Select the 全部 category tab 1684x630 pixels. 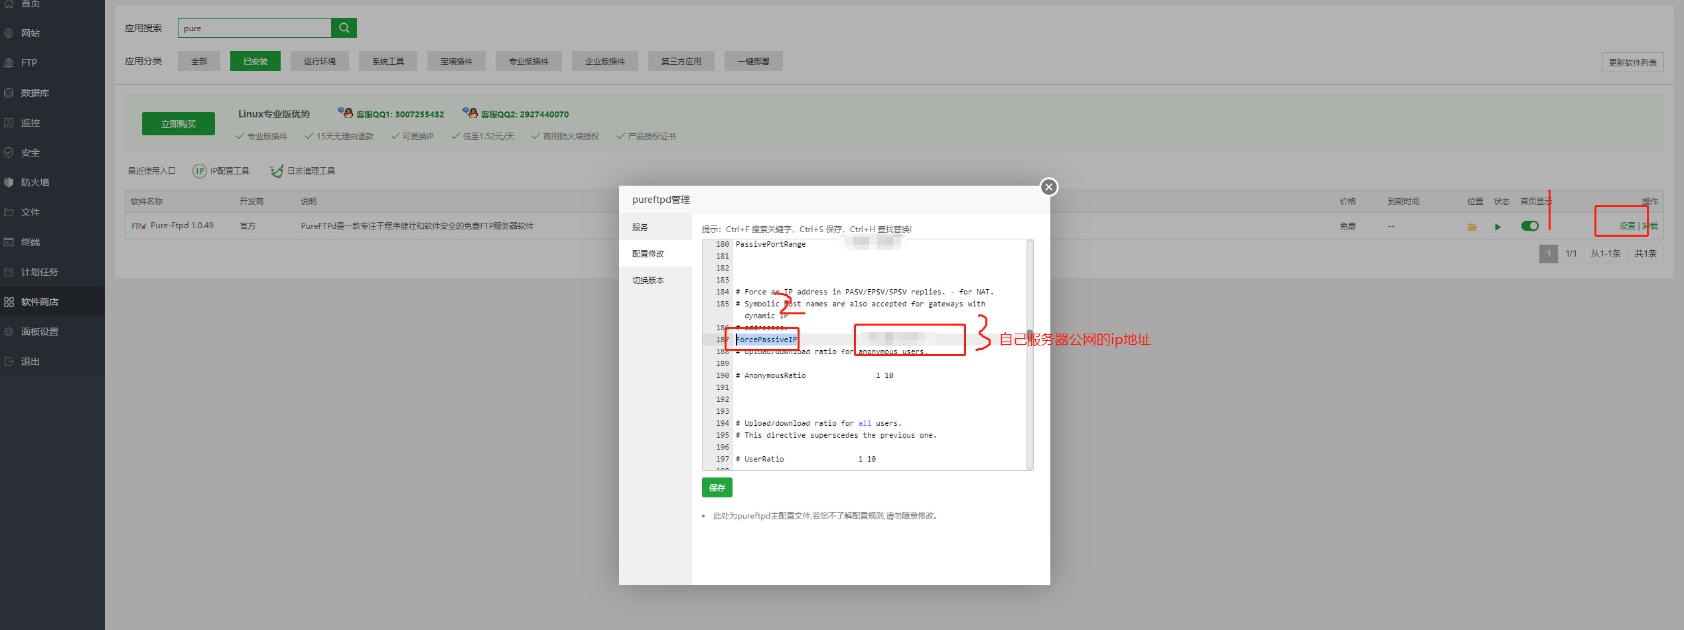(x=199, y=61)
